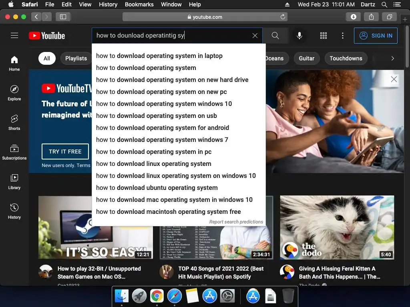This screenshot has height=307, width=410.
Task: Open System Preferences from the Dock
Action: (227, 296)
